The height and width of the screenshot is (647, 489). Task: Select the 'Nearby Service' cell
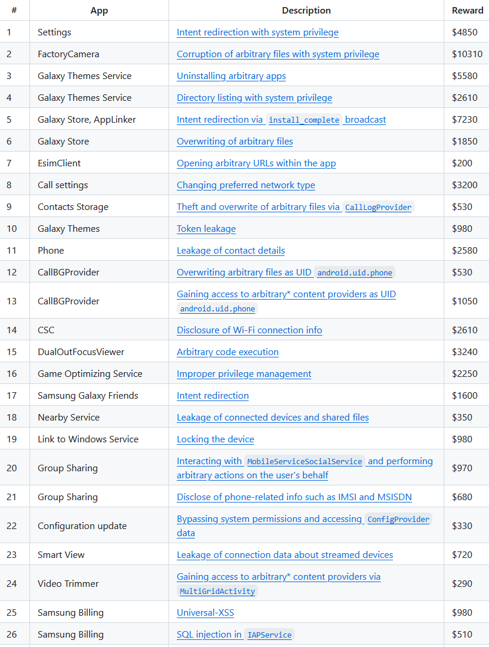(100, 418)
